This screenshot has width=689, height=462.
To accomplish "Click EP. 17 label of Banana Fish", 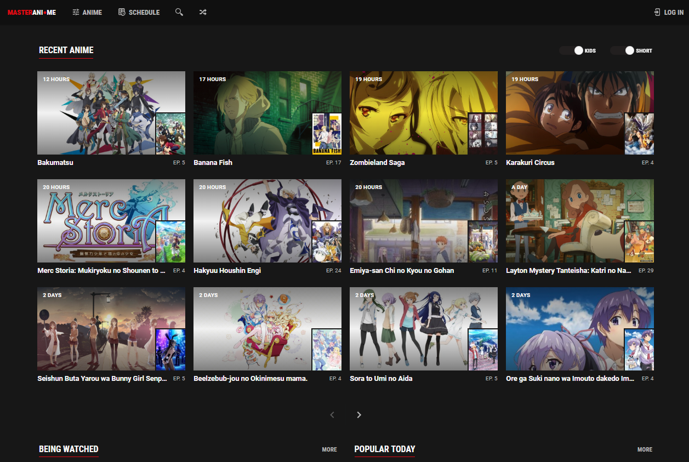I will [x=334, y=163].
